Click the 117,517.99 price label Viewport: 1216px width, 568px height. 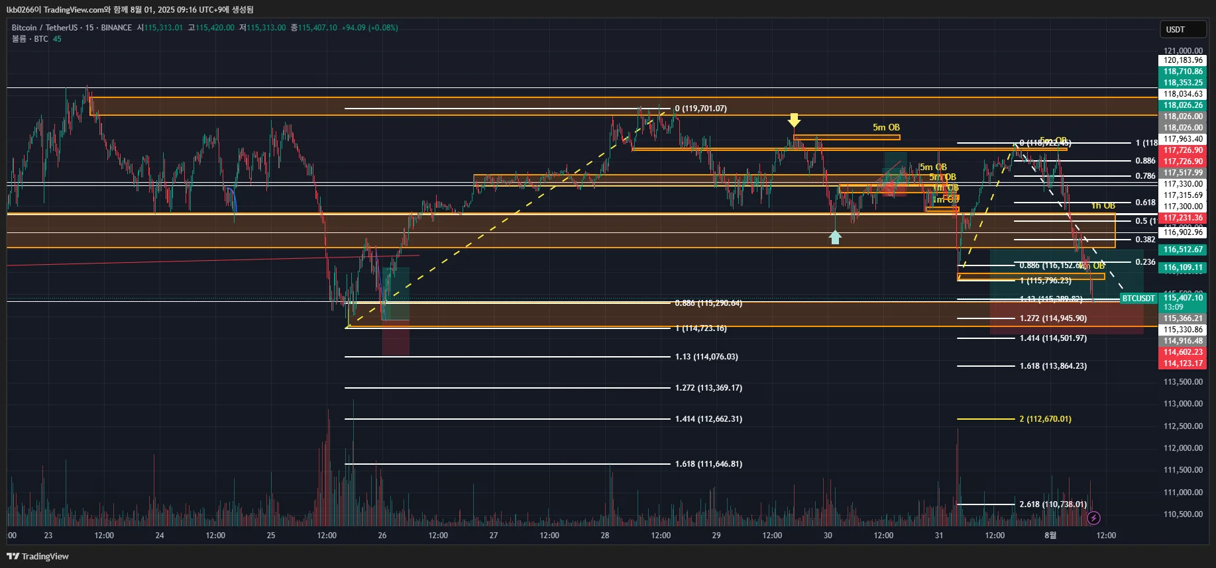(1183, 173)
